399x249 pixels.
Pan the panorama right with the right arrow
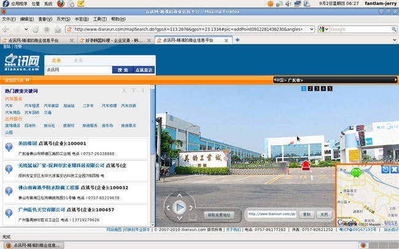click(191, 208)
